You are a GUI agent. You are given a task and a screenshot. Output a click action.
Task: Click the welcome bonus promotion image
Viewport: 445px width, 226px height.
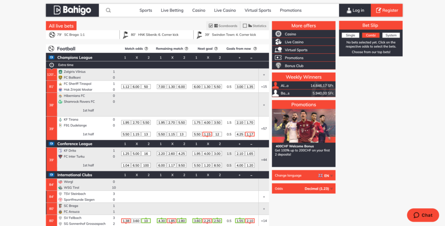(304, 126)
